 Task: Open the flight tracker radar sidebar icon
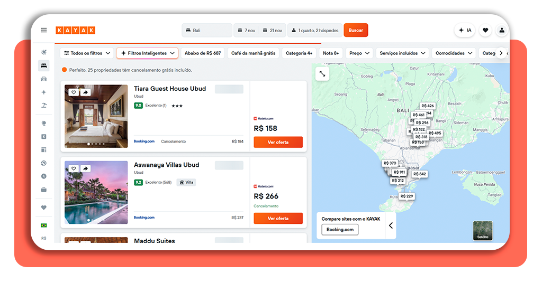click(x=43, y=163)
